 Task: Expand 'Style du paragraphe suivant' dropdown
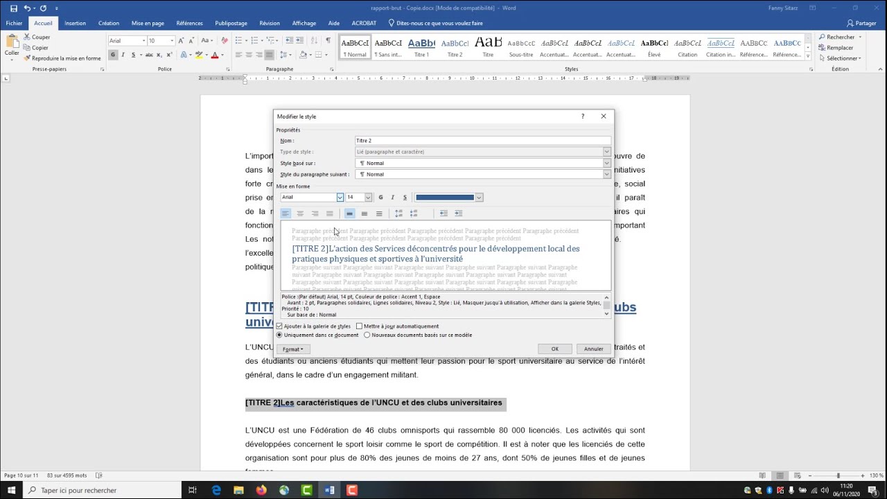(606, 174)
